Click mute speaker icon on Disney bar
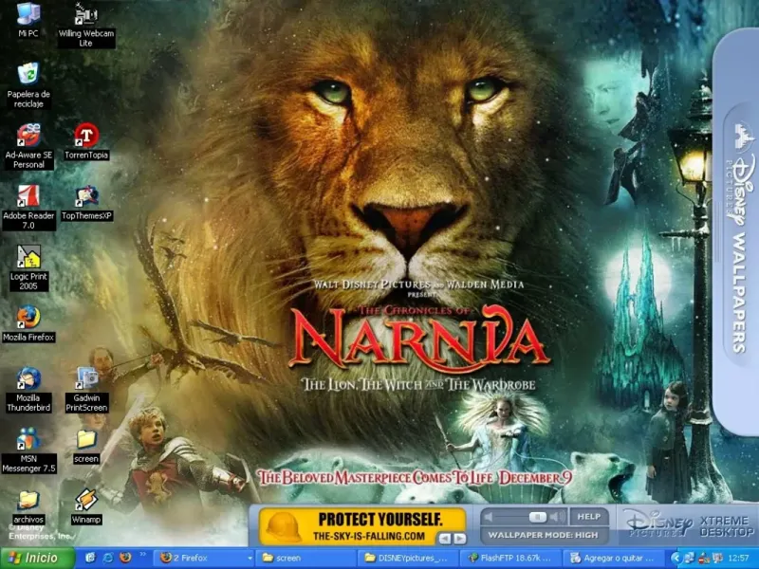This screenshot has width=759, height=569. (x=490, y=517)
